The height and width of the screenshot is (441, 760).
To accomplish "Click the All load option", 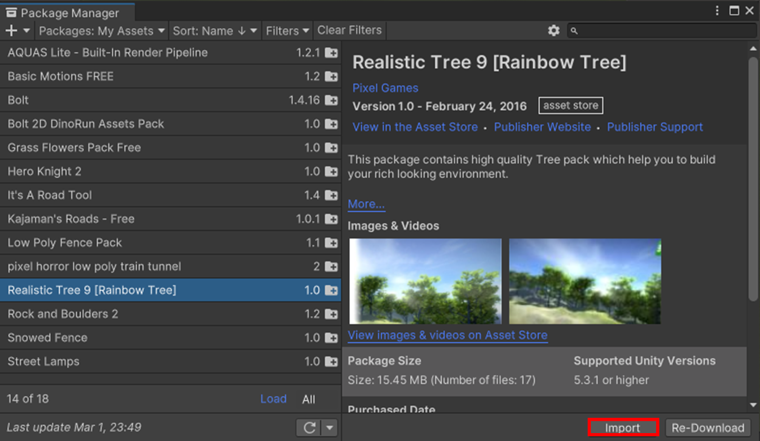I will [x=309, y=399].
